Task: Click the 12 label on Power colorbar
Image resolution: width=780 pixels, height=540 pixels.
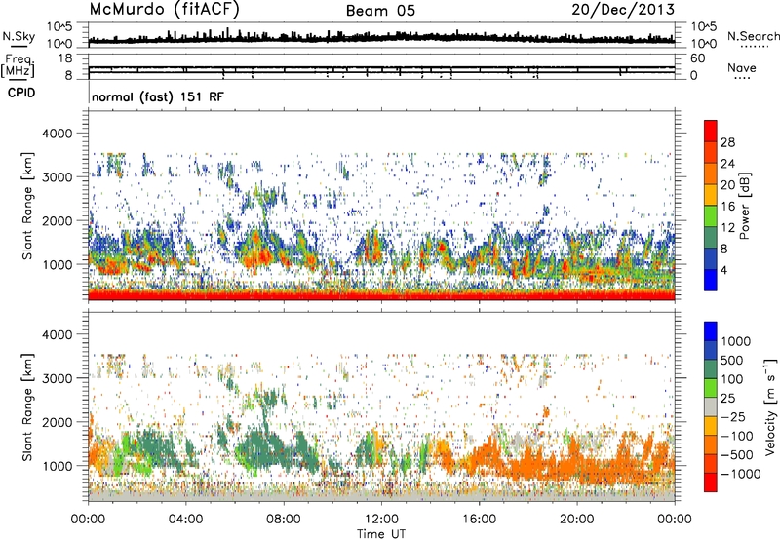Action: pyautogui.click(x=727, y=228)
